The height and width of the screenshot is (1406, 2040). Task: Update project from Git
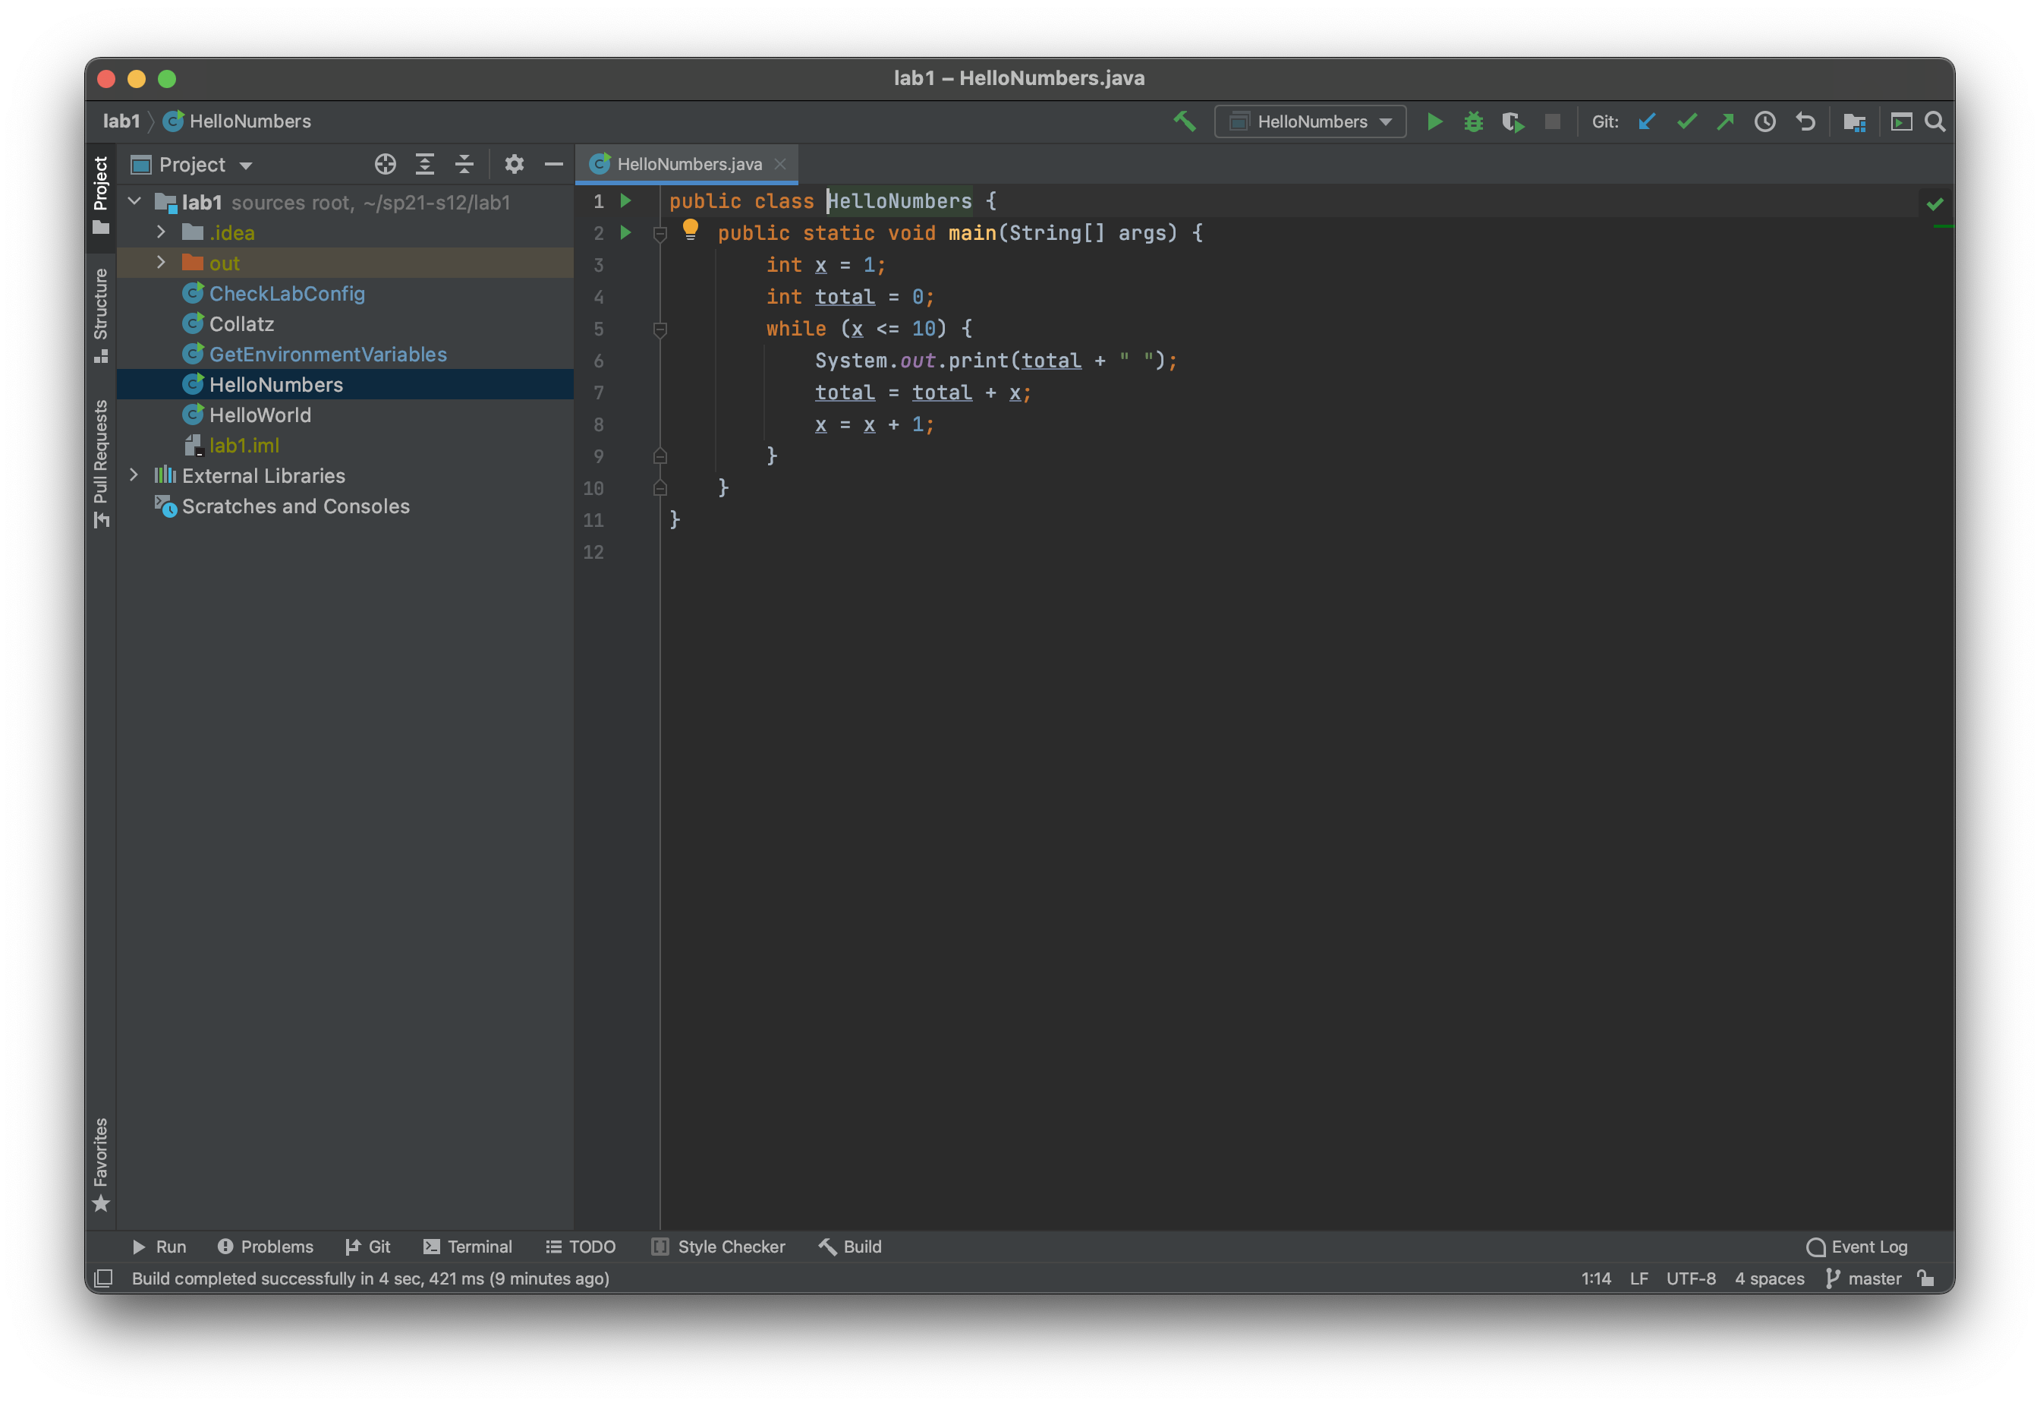tap(1648, 121)
